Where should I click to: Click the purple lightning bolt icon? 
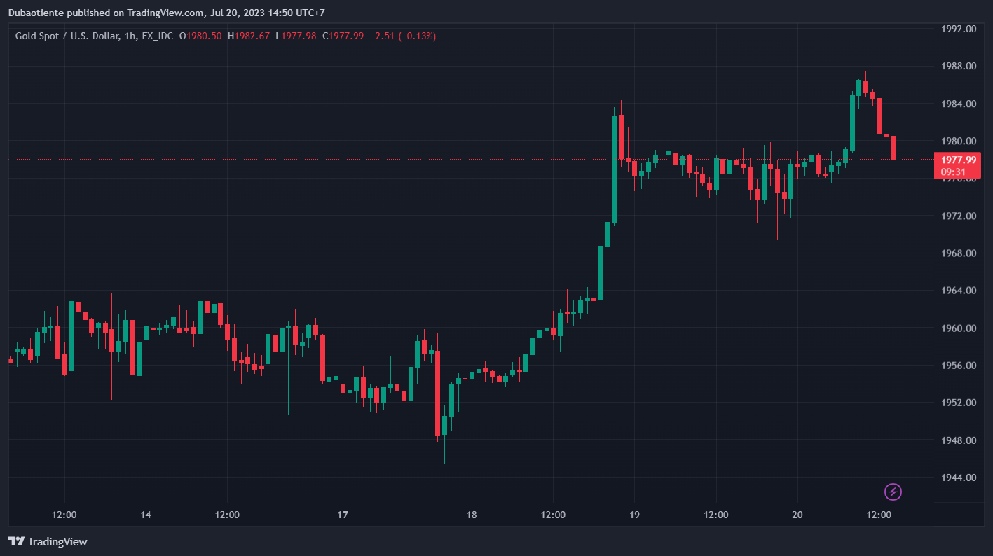[x=893, y=492]
